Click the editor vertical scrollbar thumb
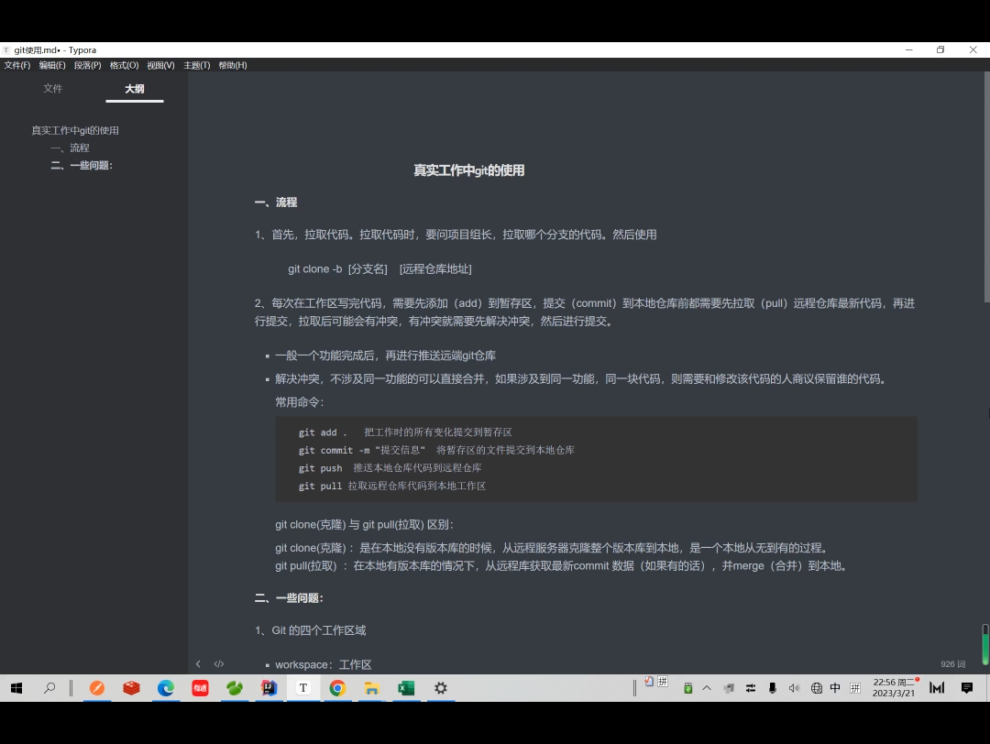 click(x=986, y=187)
